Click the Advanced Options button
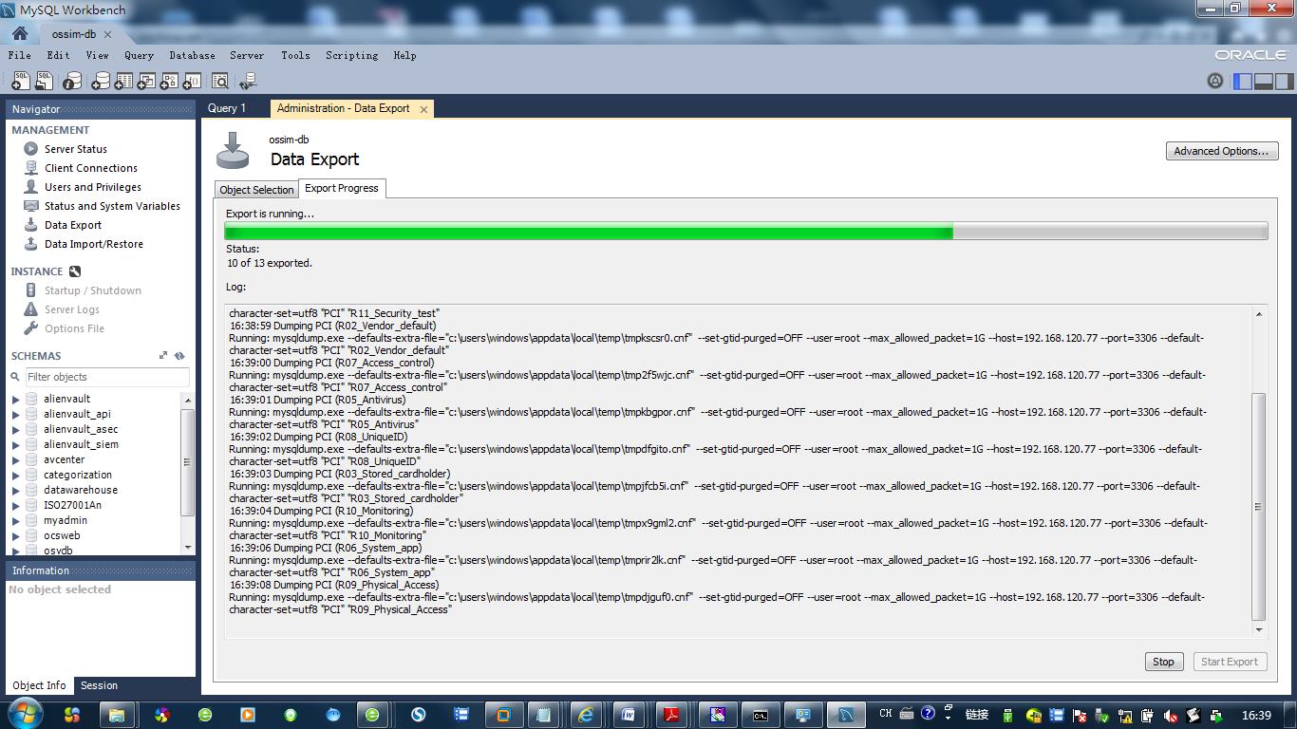 click(1222, 151)
